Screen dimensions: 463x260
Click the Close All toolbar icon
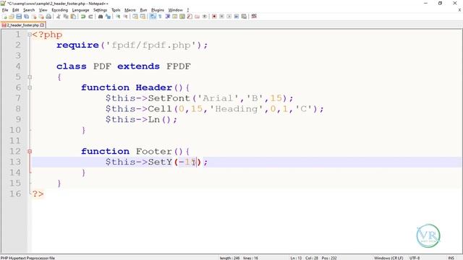tap(41, 17)
